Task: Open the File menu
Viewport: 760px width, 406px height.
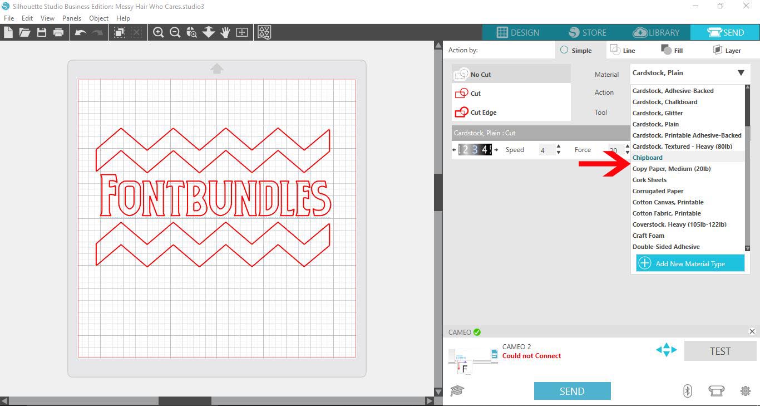Action: 9,18
